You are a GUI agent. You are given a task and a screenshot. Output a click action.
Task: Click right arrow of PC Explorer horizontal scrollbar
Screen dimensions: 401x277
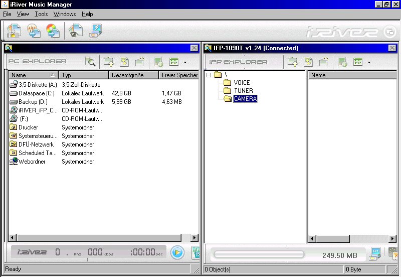(194, 237)
